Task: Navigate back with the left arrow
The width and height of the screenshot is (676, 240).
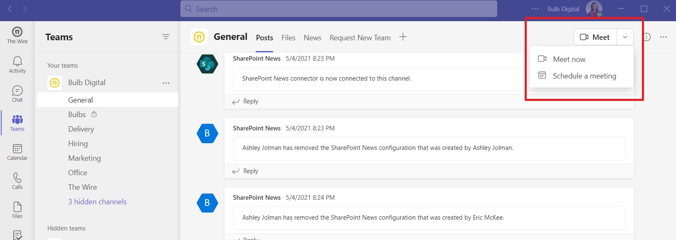Action: 10,9
